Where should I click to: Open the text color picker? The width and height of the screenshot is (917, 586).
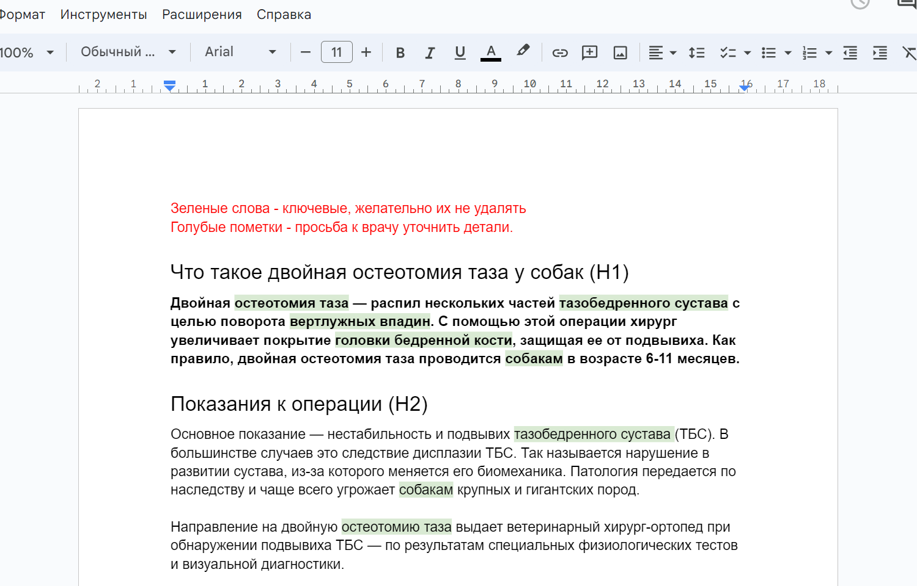point(491,52)
